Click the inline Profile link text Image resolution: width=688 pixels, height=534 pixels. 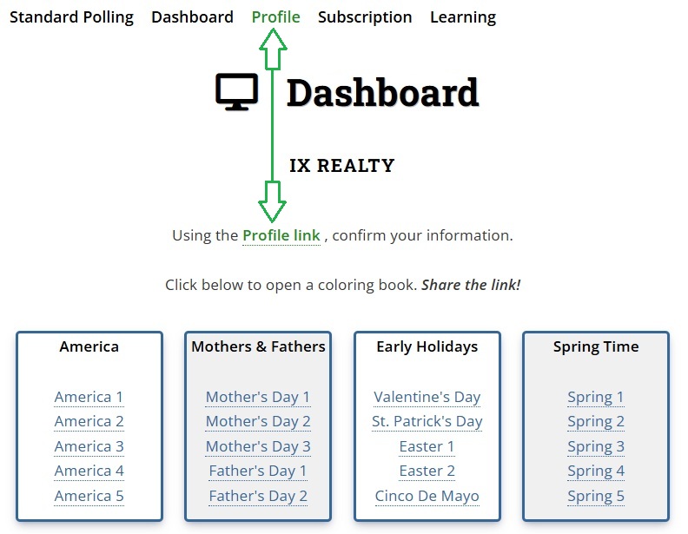[x=281, y=235]
